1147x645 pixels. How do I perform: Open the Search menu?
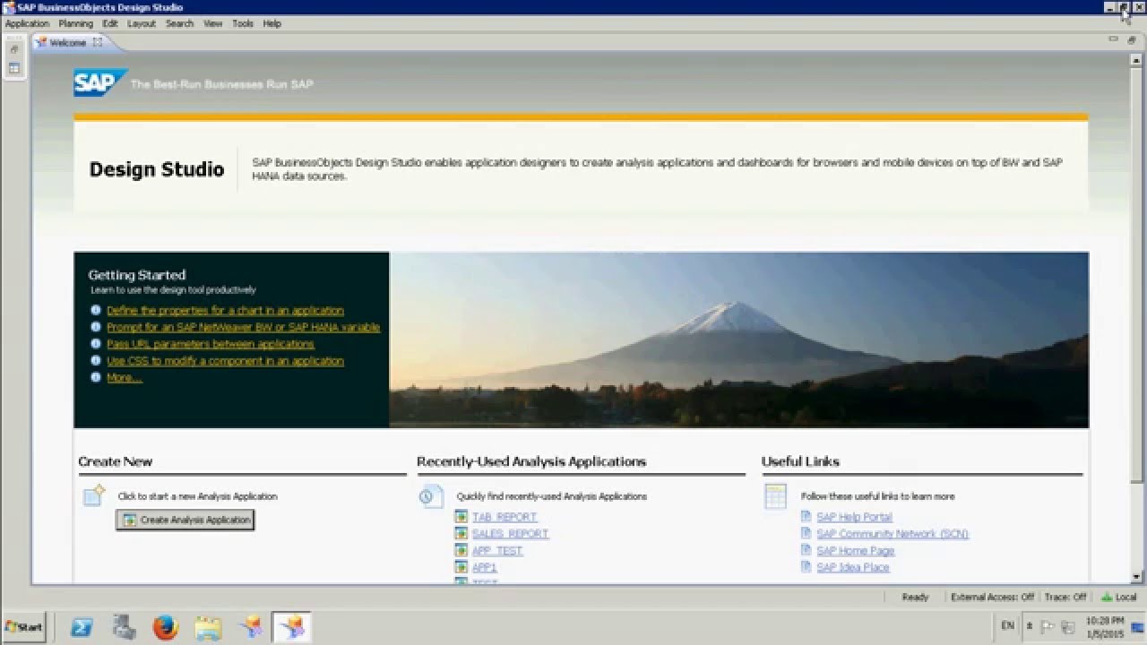coord(179,23)
